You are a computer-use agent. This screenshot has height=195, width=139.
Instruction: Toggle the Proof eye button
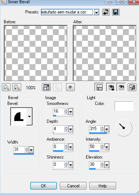[x=121, y=87]
